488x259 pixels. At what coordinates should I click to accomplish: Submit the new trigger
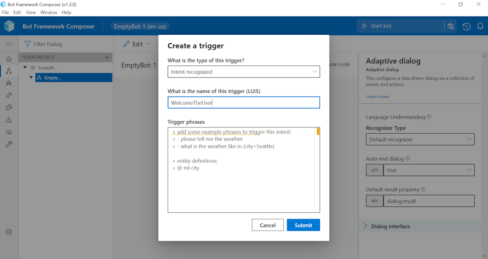pyautogui.click(x=303, y=225)
